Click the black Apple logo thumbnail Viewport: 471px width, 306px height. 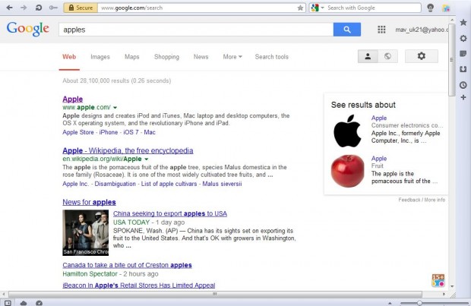point(347,131)
